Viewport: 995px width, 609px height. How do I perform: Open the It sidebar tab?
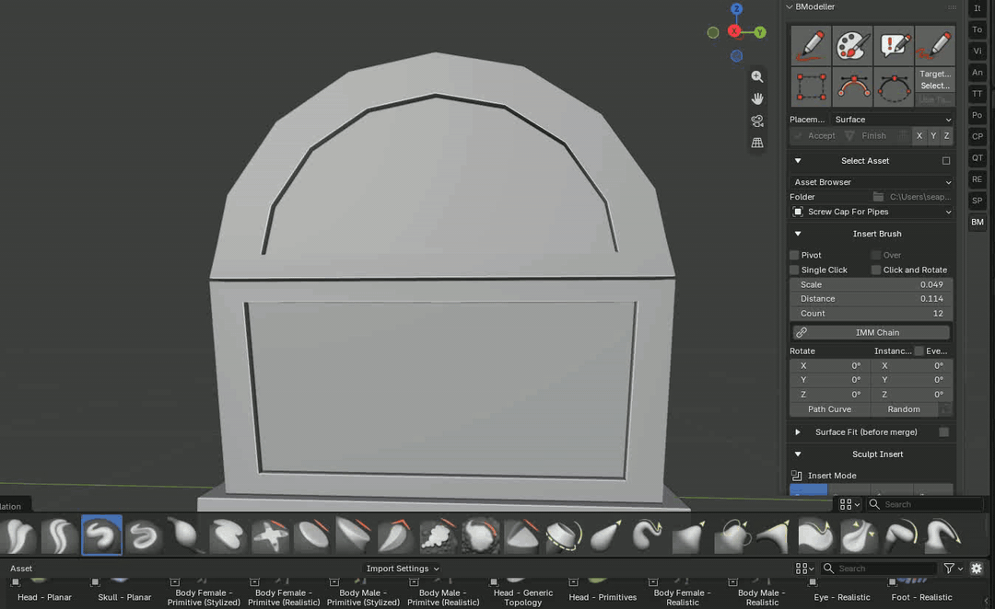(x=977, y=8)
